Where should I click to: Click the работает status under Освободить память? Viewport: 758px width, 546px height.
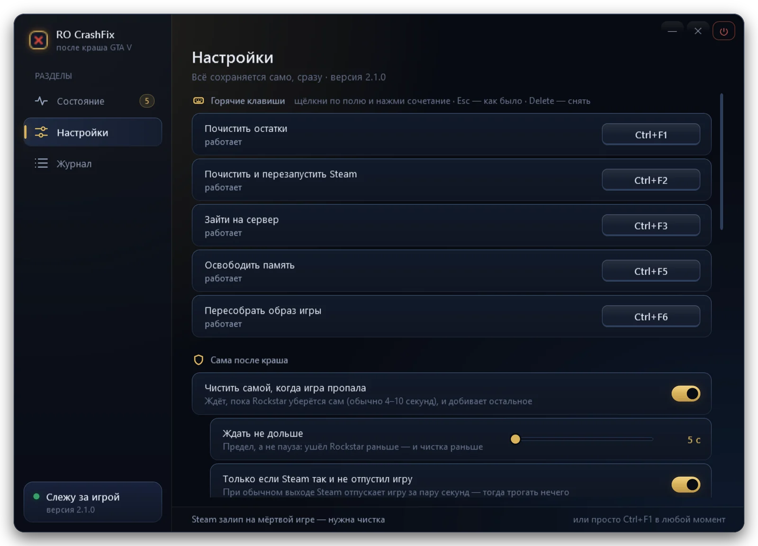click(223, 278)
